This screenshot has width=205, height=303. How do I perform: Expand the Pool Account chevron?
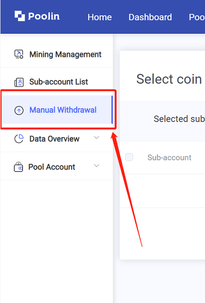97,166
